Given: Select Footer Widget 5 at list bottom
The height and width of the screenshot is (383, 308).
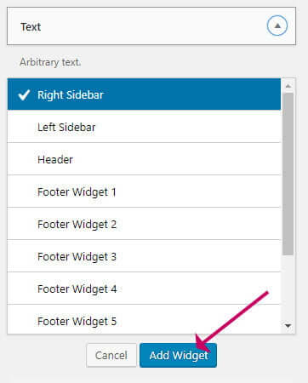Looking at the screenshot, I should click(x=144, y=319).
